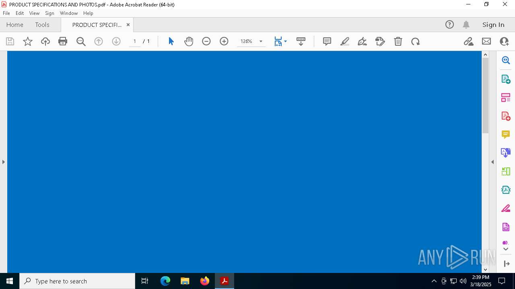Image resolution: width=515 pixels, height=289 pixels.
Task: Activate the Hand pan tool
Action: [189, 41]
